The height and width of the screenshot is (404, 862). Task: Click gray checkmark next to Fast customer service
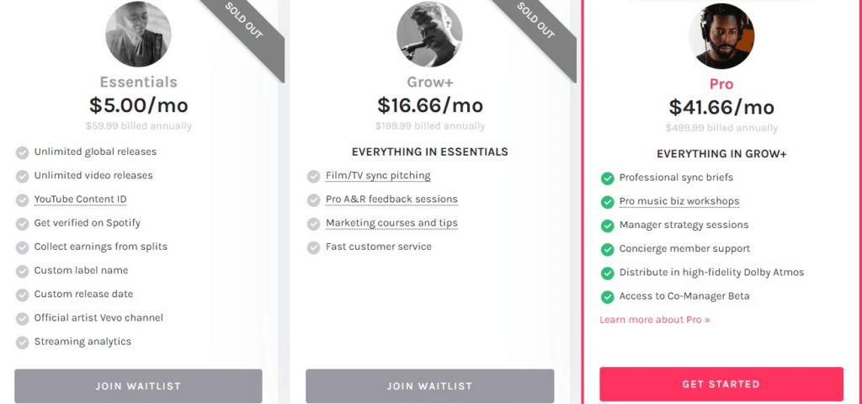(x=313, y=247)
